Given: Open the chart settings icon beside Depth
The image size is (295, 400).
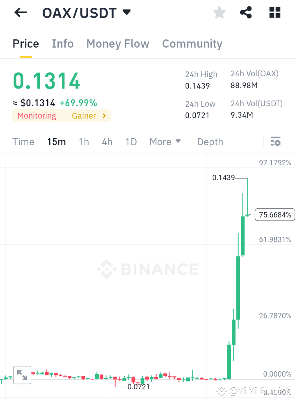Looking at the screenshot, I should [x=276, y=142].
